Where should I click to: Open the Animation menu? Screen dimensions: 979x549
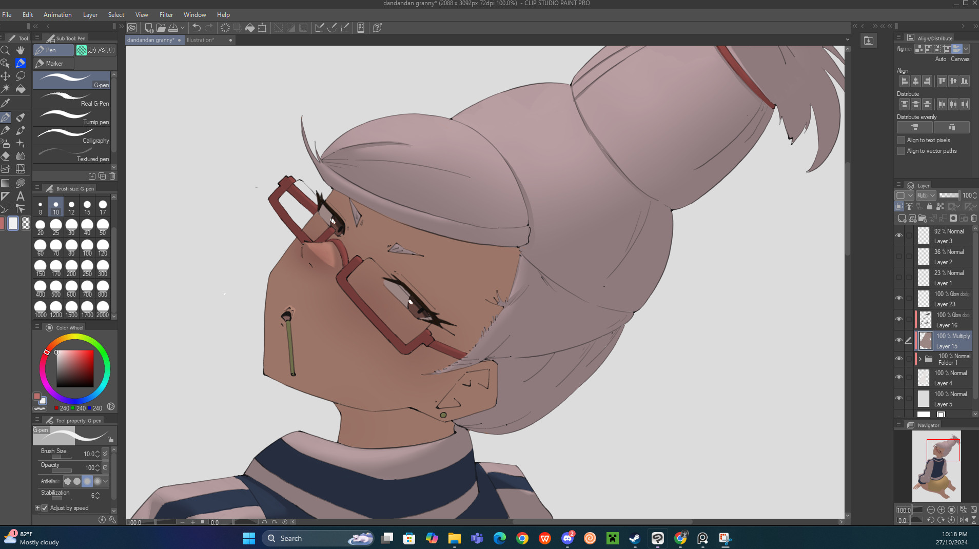tap(57, 15)
